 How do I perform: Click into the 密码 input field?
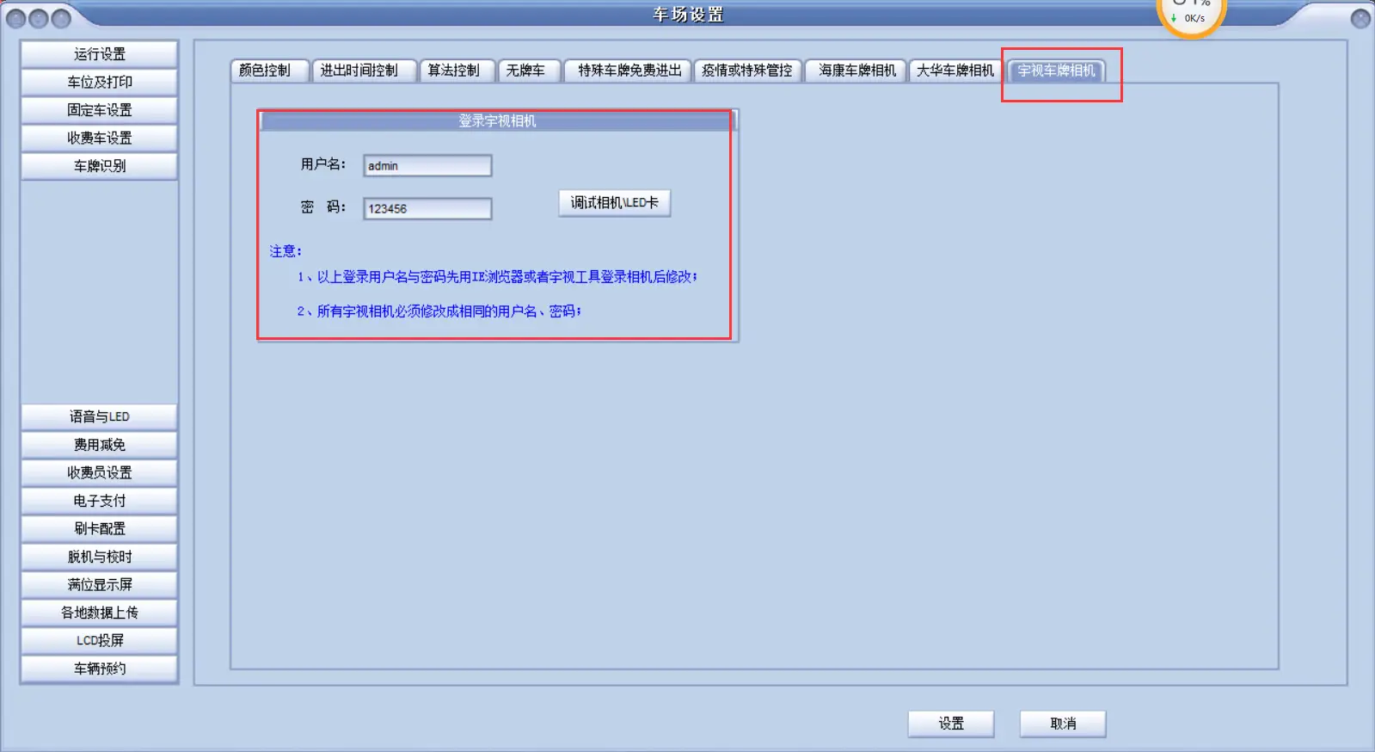click(427, 209)
